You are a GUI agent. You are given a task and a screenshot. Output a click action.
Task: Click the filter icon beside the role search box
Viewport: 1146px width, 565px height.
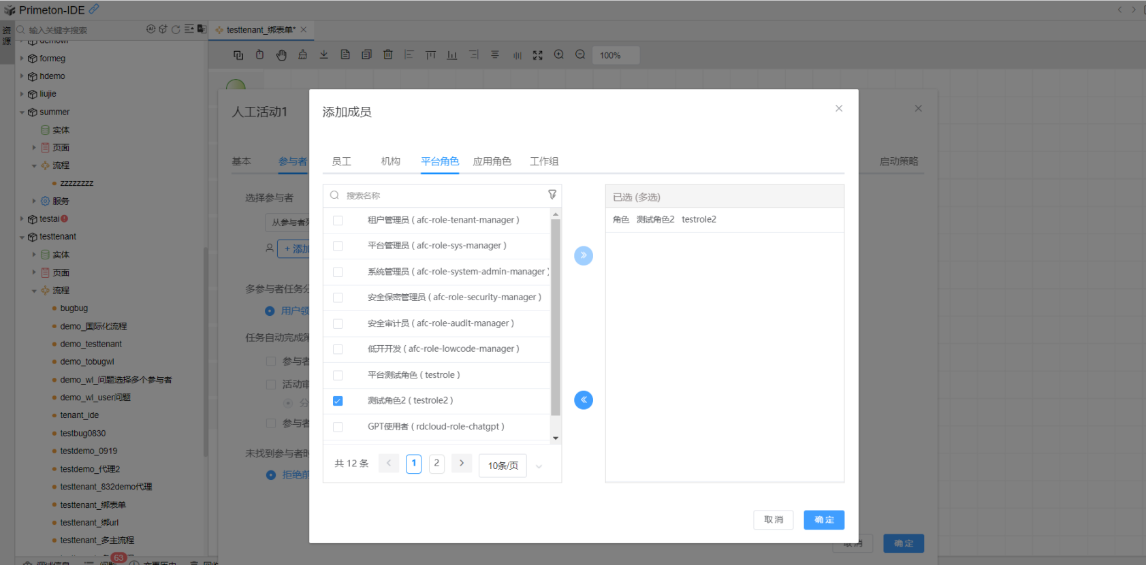coord(552,195)
